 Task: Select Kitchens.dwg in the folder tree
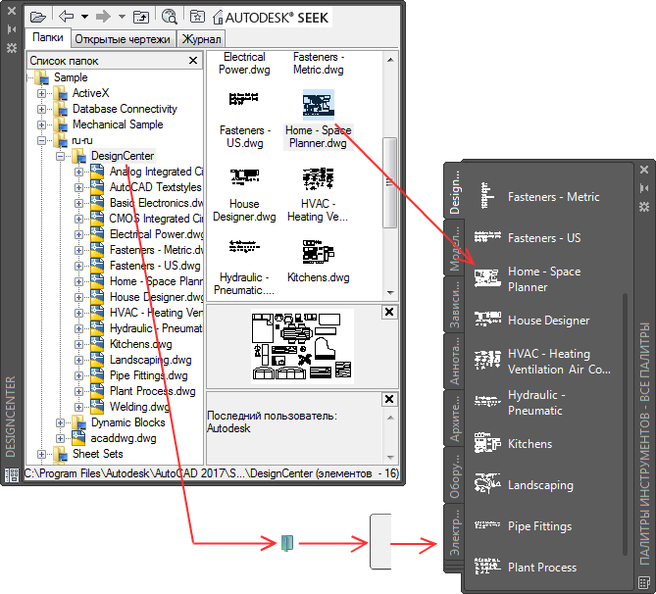[x=140, y=344]
